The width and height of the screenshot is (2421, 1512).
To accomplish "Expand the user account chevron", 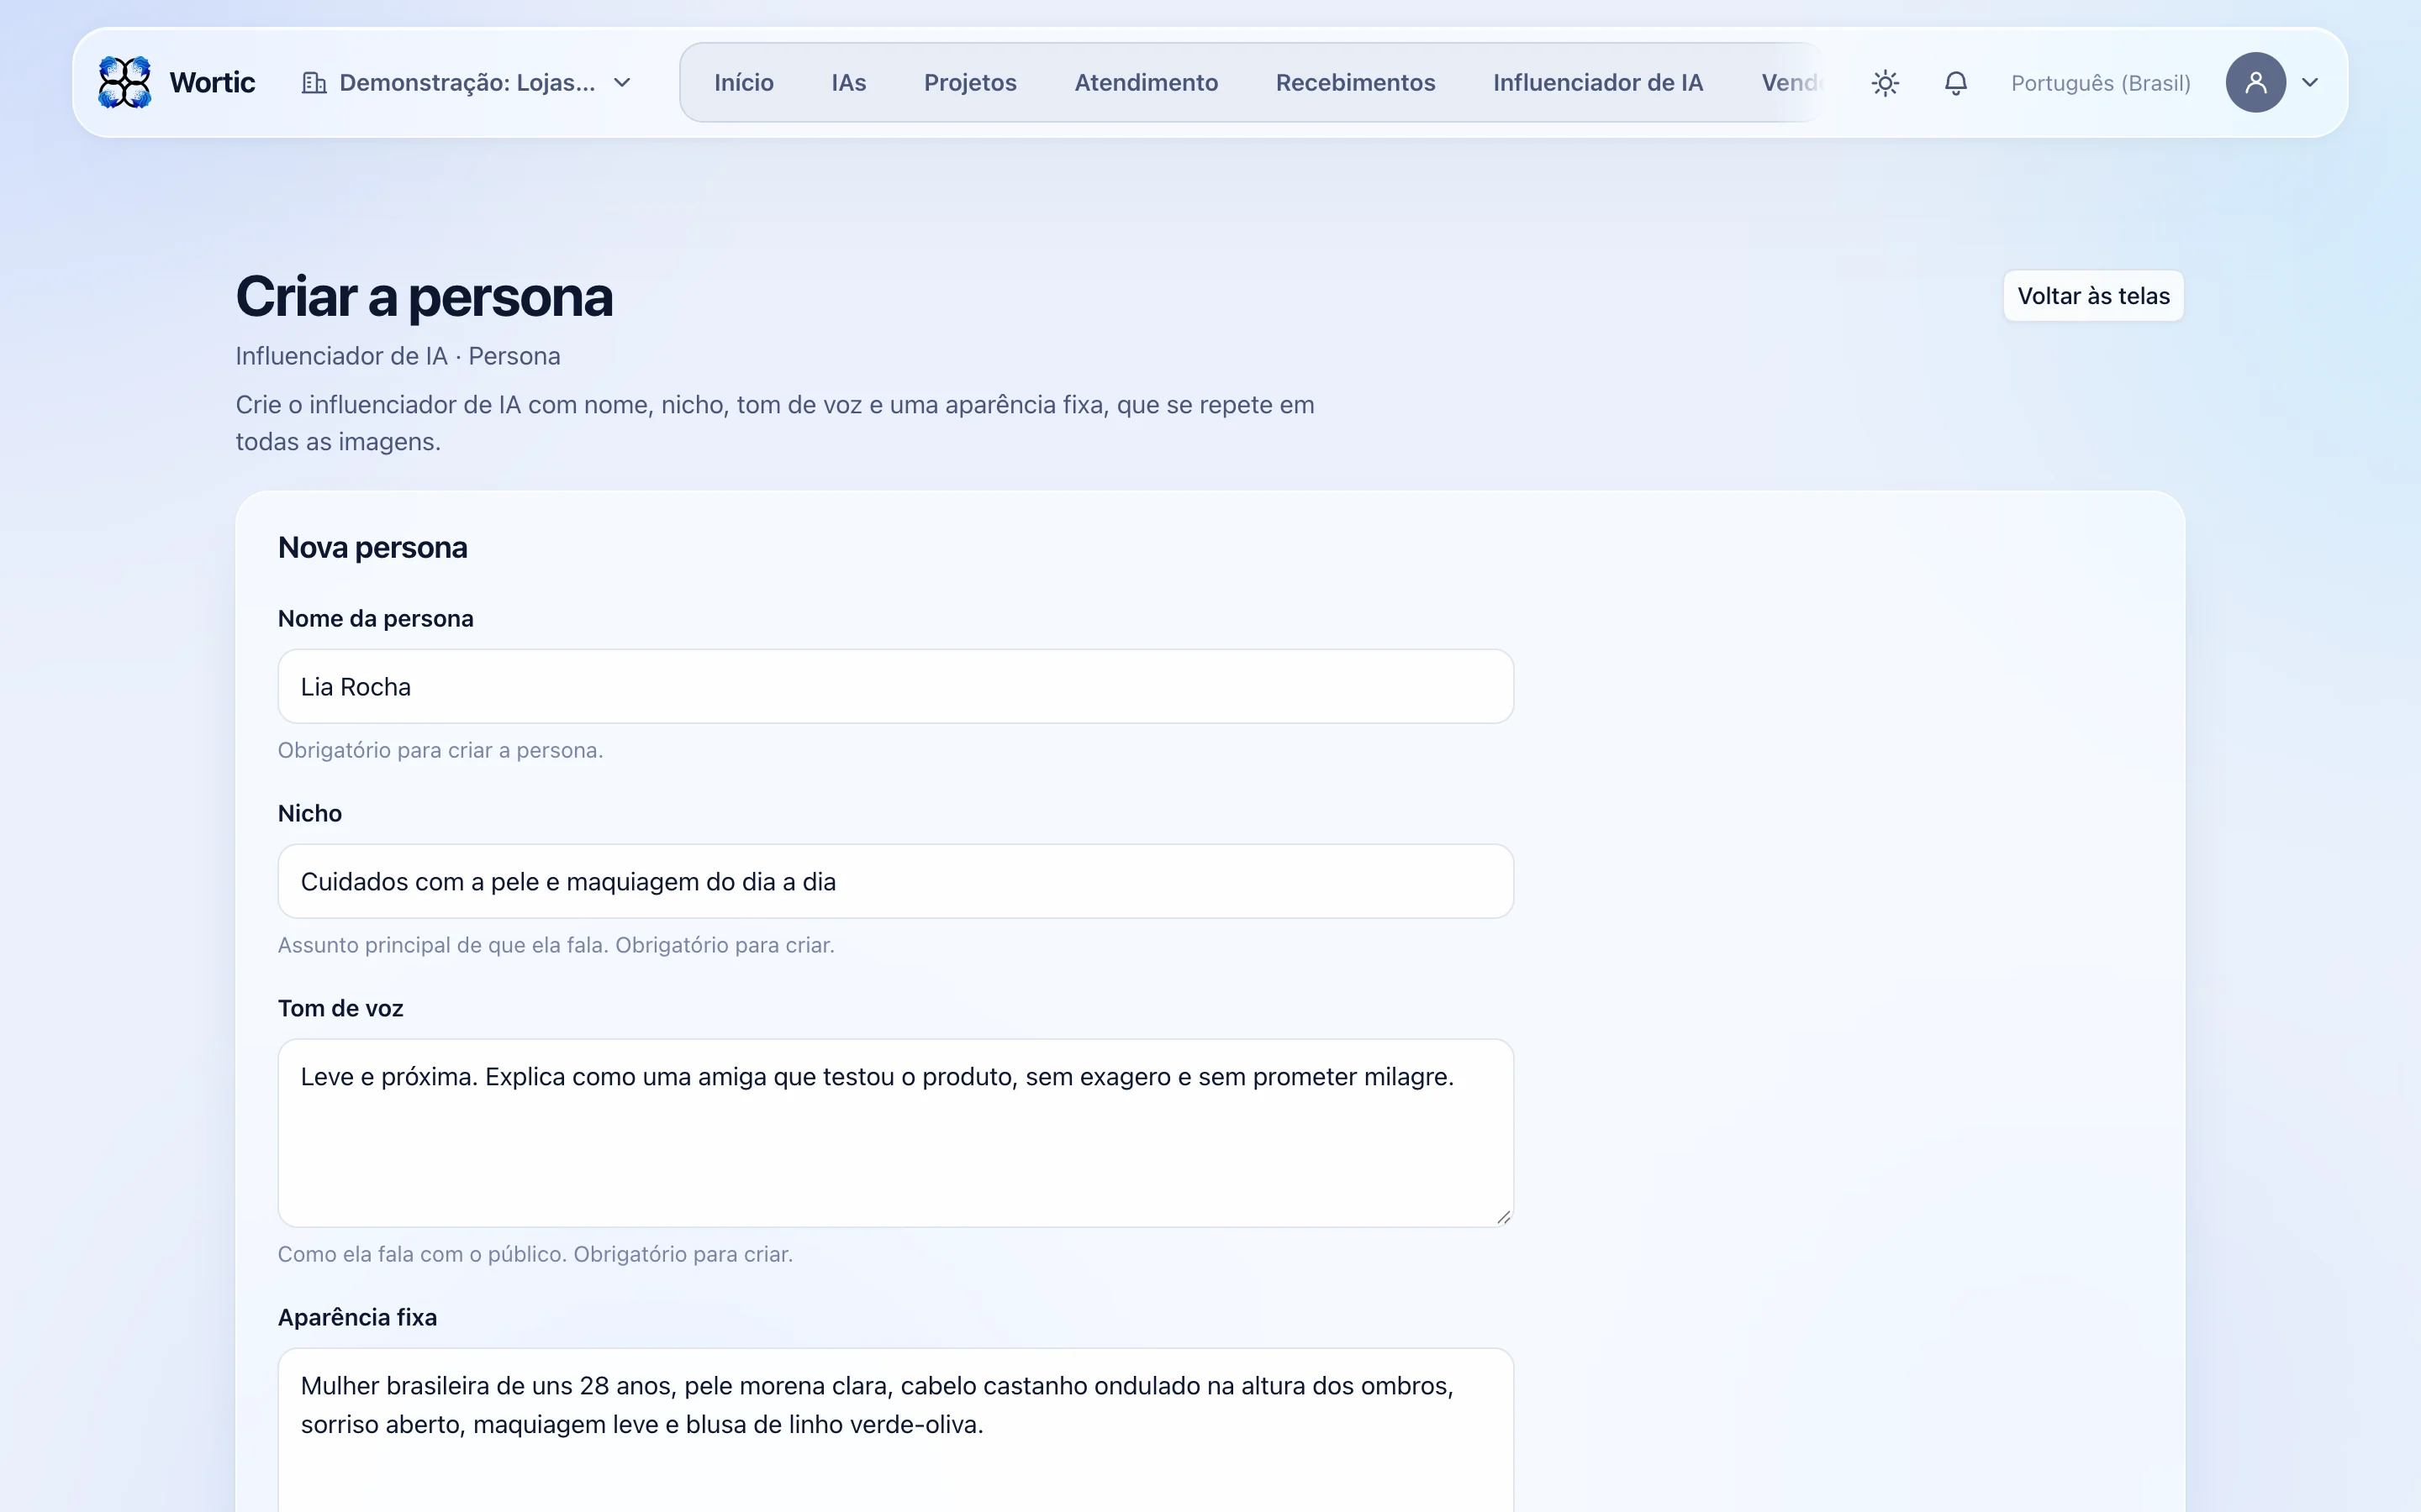I will (2310, 83).
